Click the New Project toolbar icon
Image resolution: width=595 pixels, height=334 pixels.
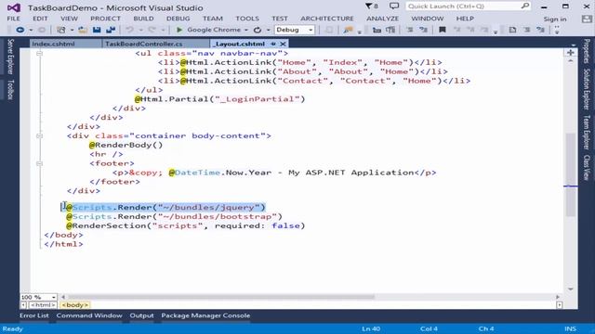[x=61, y=30]
